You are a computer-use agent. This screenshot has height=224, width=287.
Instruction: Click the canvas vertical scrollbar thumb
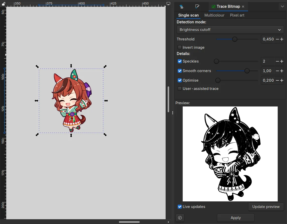tap(168, 99)
